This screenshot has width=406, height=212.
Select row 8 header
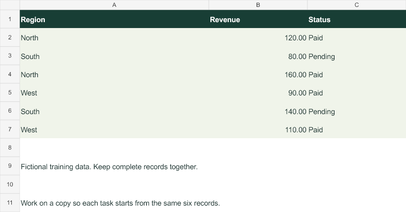[10, 148]
